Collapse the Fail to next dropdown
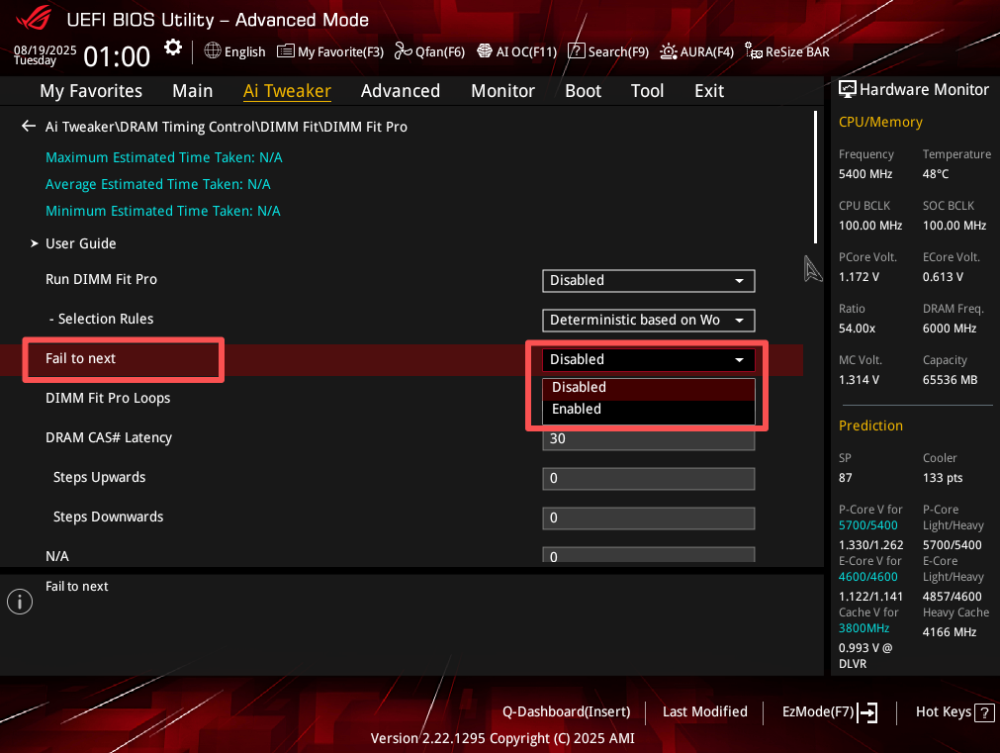The image size is (1000, 753). (649, 360)
